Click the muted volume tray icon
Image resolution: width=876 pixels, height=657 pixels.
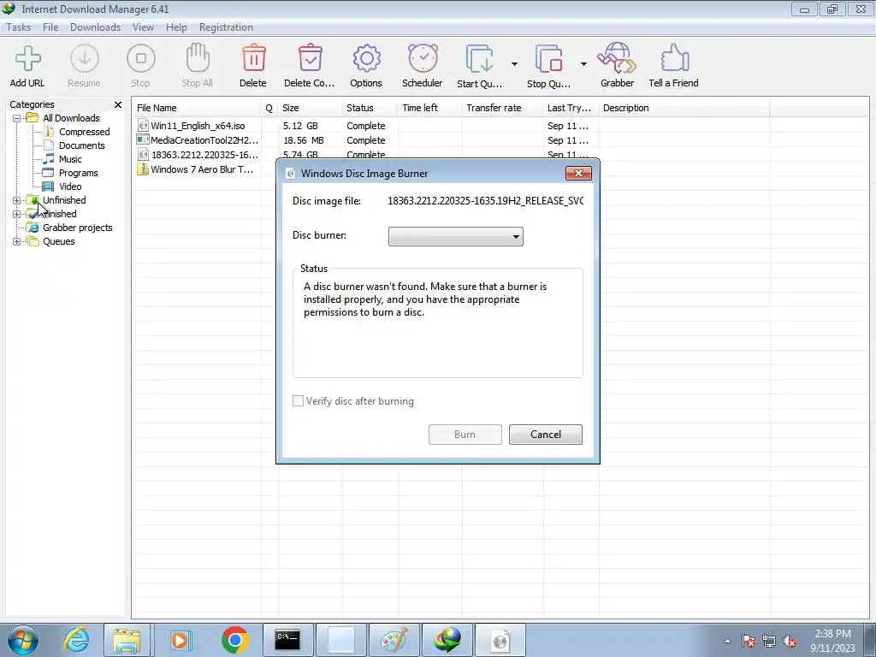click(790, 642)
